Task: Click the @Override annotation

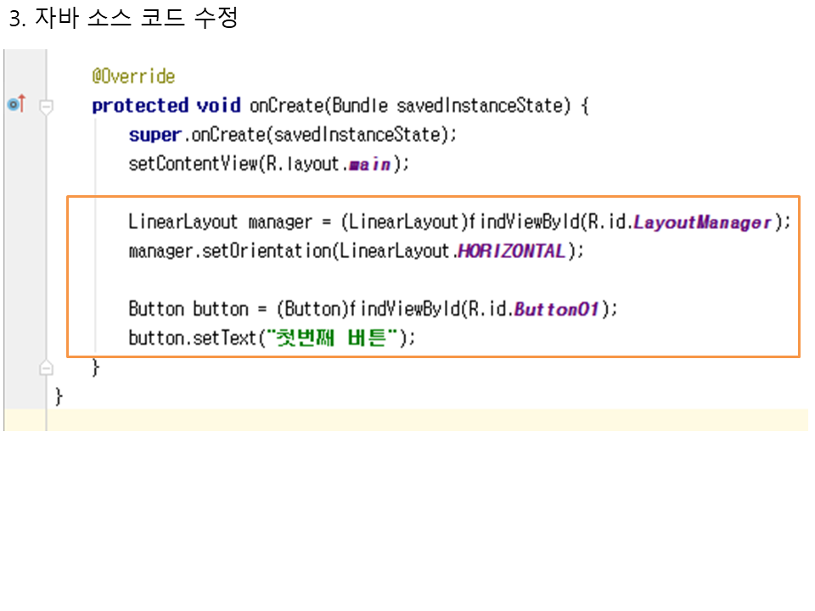Action: click(133, 76)
